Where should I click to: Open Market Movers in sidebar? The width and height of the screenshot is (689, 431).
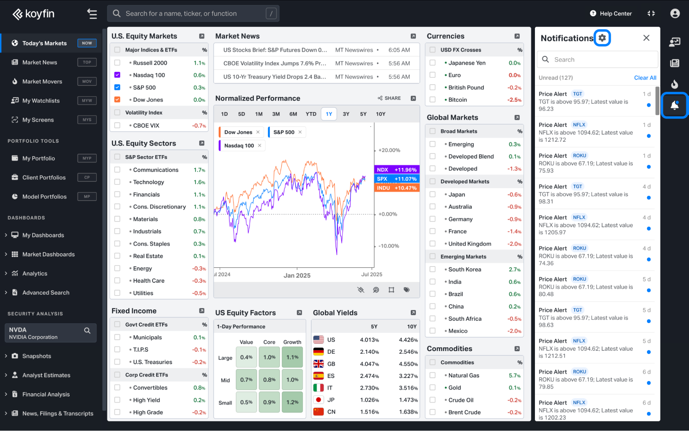[51, 81]
